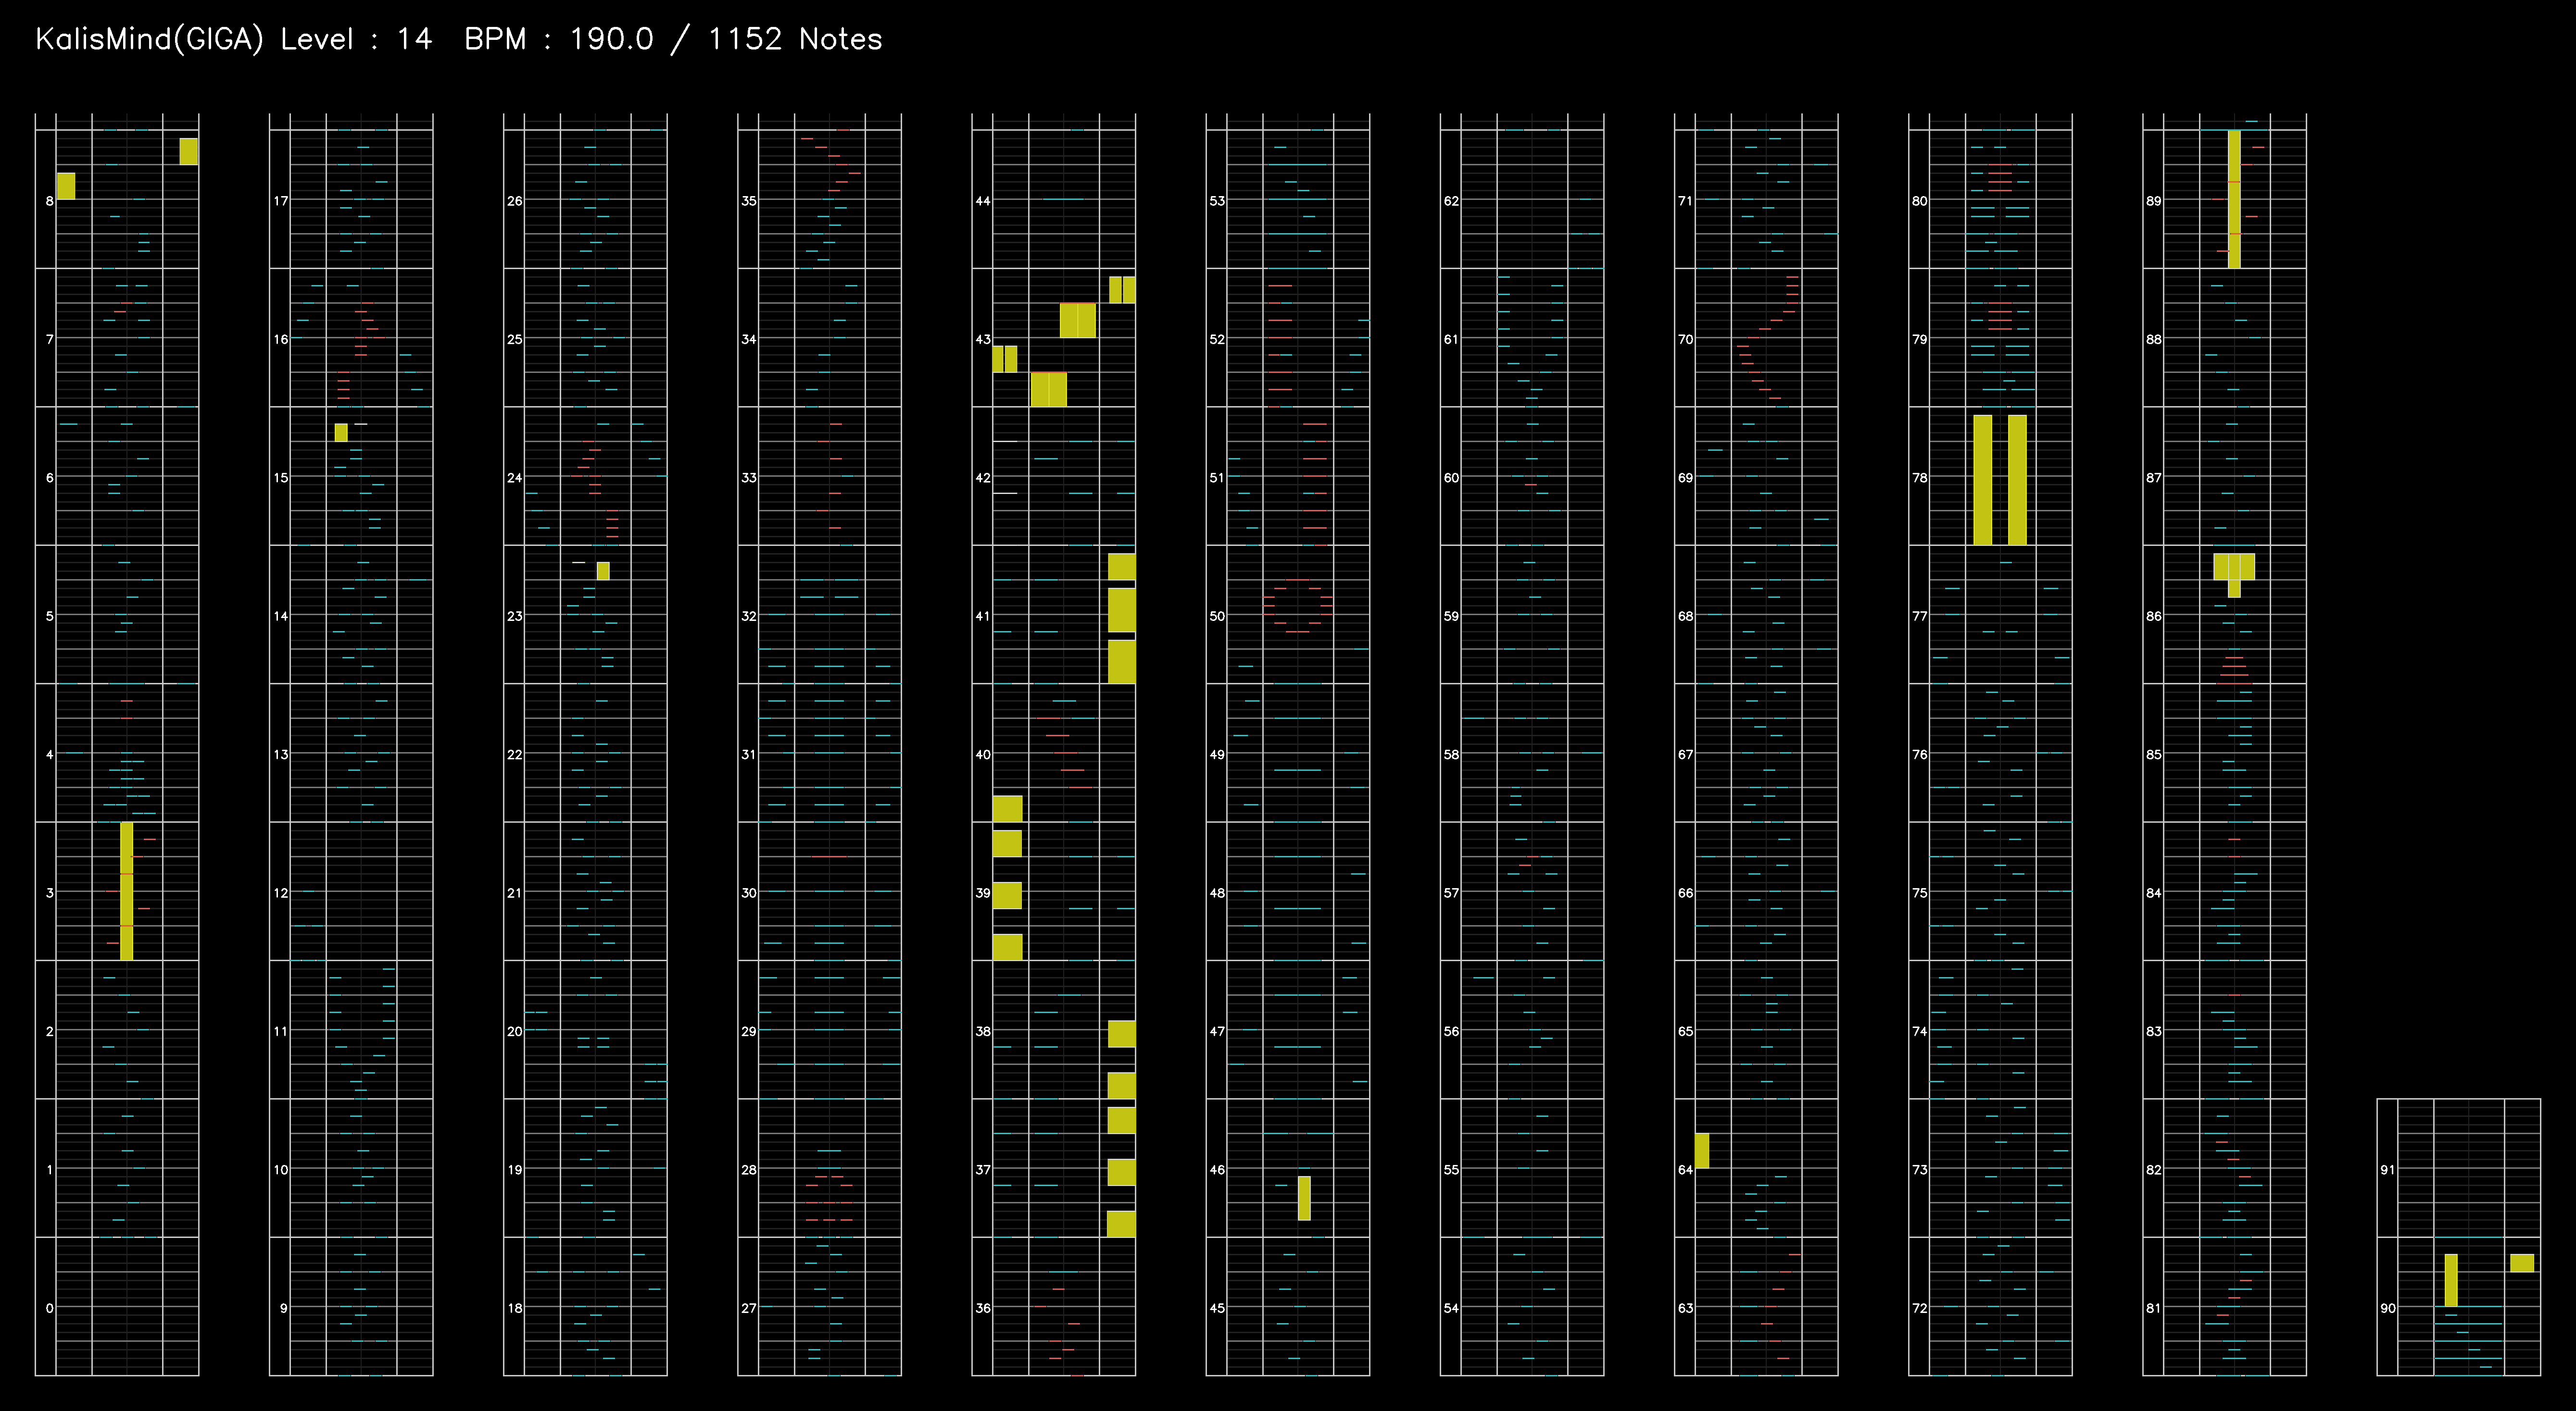Click top-right yellow note in measure 8
The width and height of the screenshot is (2576, 1411).
188,151
